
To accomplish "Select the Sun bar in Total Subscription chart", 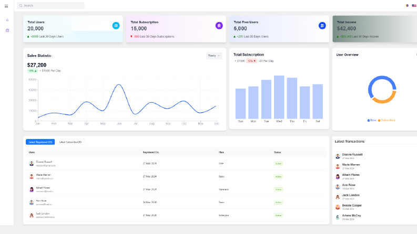I will click(x=240, y=104).
